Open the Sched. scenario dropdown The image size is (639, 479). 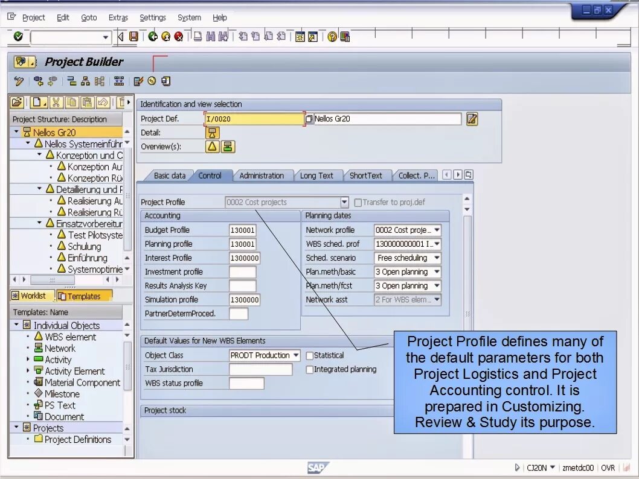(x=437, y=258)
